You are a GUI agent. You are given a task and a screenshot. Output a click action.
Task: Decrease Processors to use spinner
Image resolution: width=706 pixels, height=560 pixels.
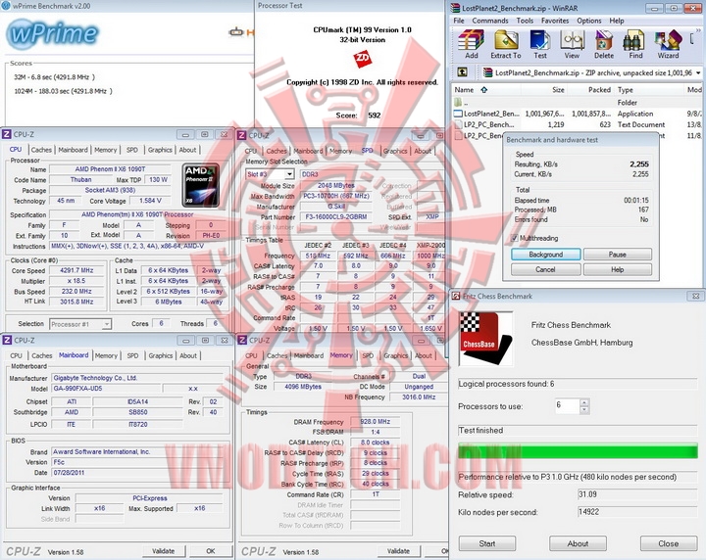coord(584,410)
